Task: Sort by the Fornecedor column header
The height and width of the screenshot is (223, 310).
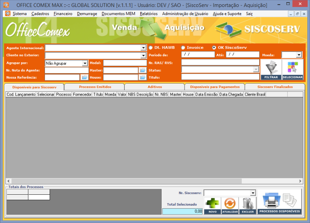Action: [82, 94]
